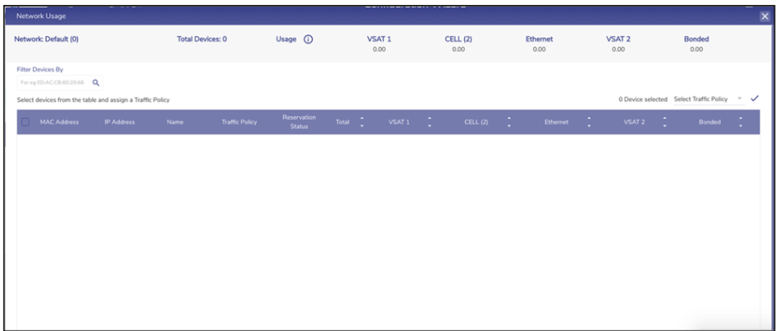Open the Select Traffic Policy dropdown
The image size is (776, 331).
tap(707, 99)
